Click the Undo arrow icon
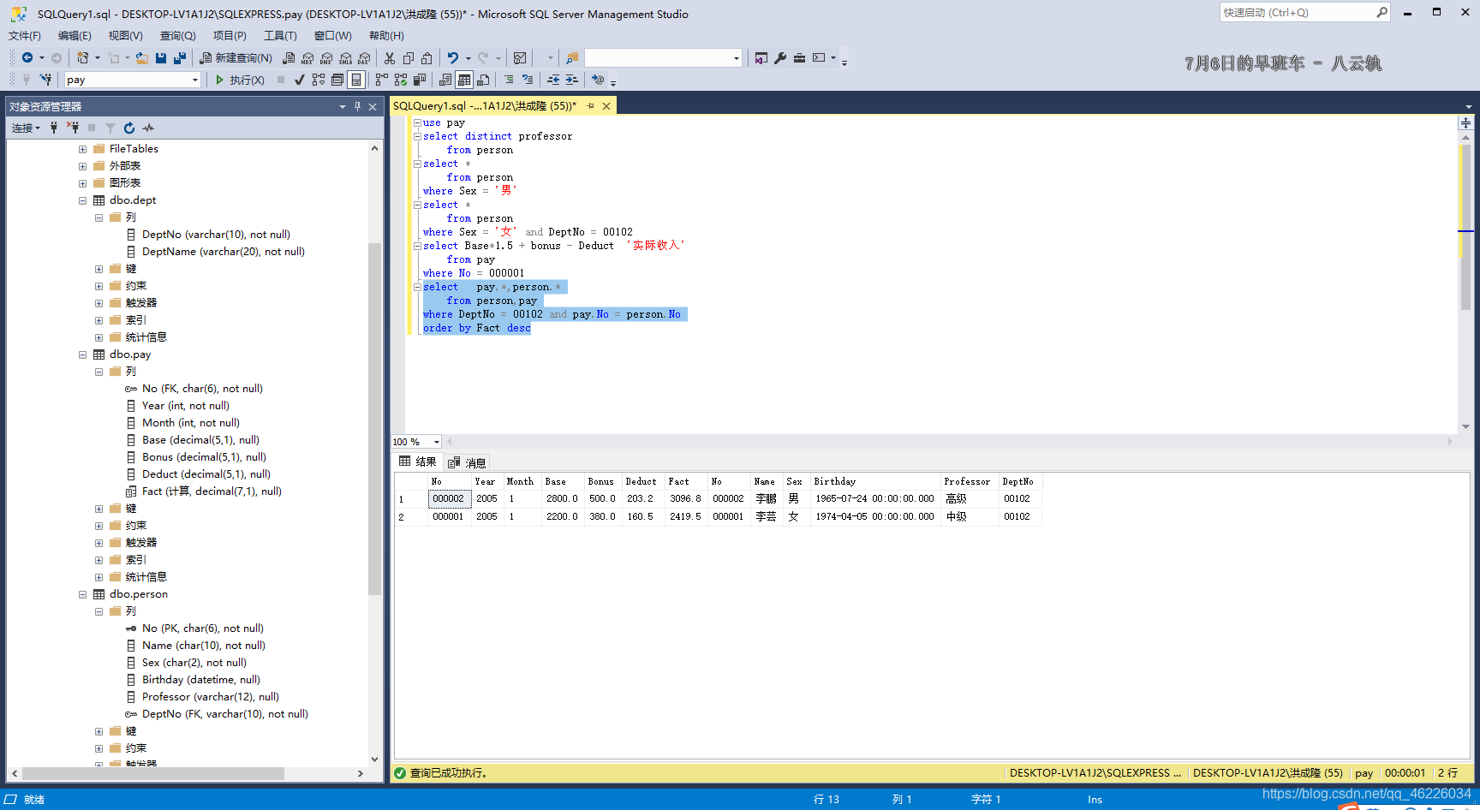The image size is (1480, 810). (x=453, y=57)
